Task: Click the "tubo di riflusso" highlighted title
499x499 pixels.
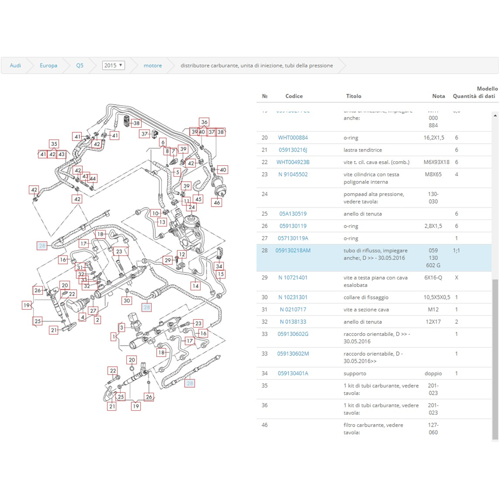Action: [x=375, y=254]
